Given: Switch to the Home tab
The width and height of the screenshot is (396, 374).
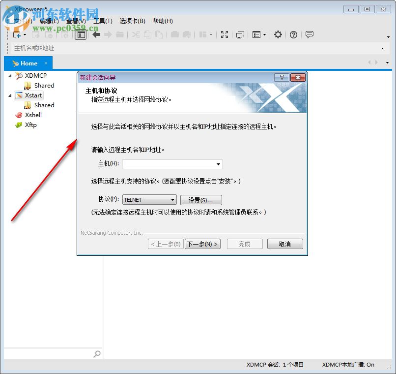Looking at the screenshot, I should (x=28, y=63).
